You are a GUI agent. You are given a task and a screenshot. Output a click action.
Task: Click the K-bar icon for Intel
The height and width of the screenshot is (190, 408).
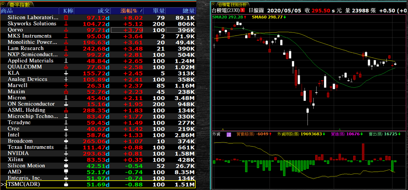[x=66, y=135]
